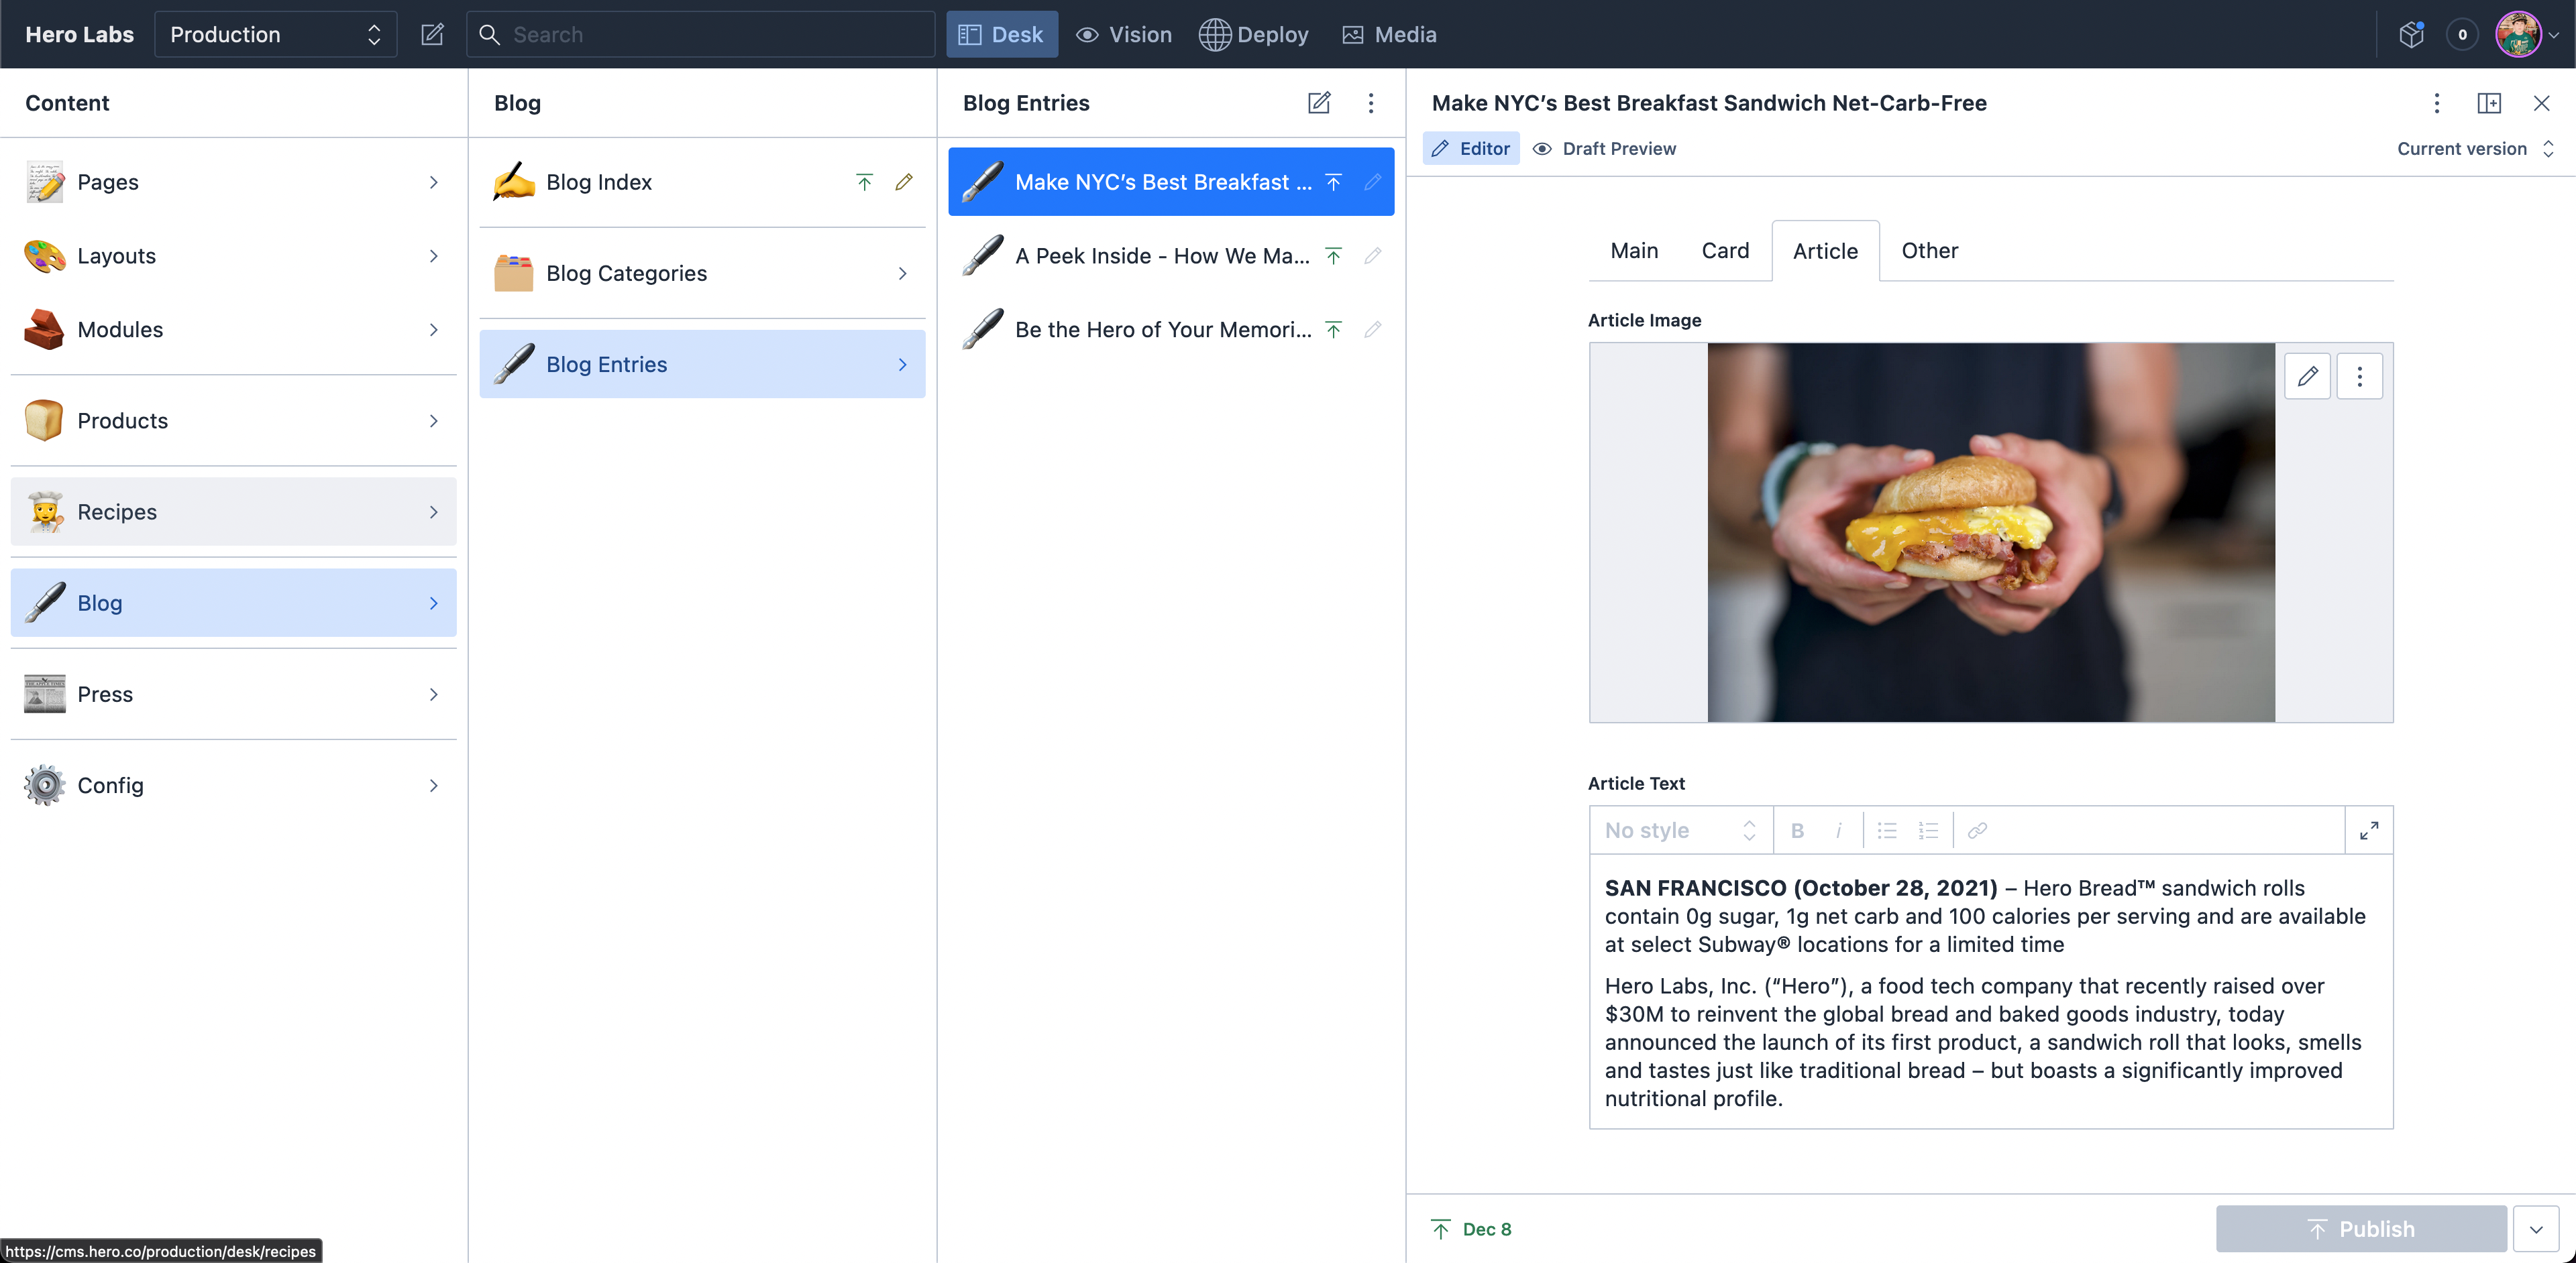
Task: Toggle bulleted list in Article Text toolbar
Action: coord(1887,831)
